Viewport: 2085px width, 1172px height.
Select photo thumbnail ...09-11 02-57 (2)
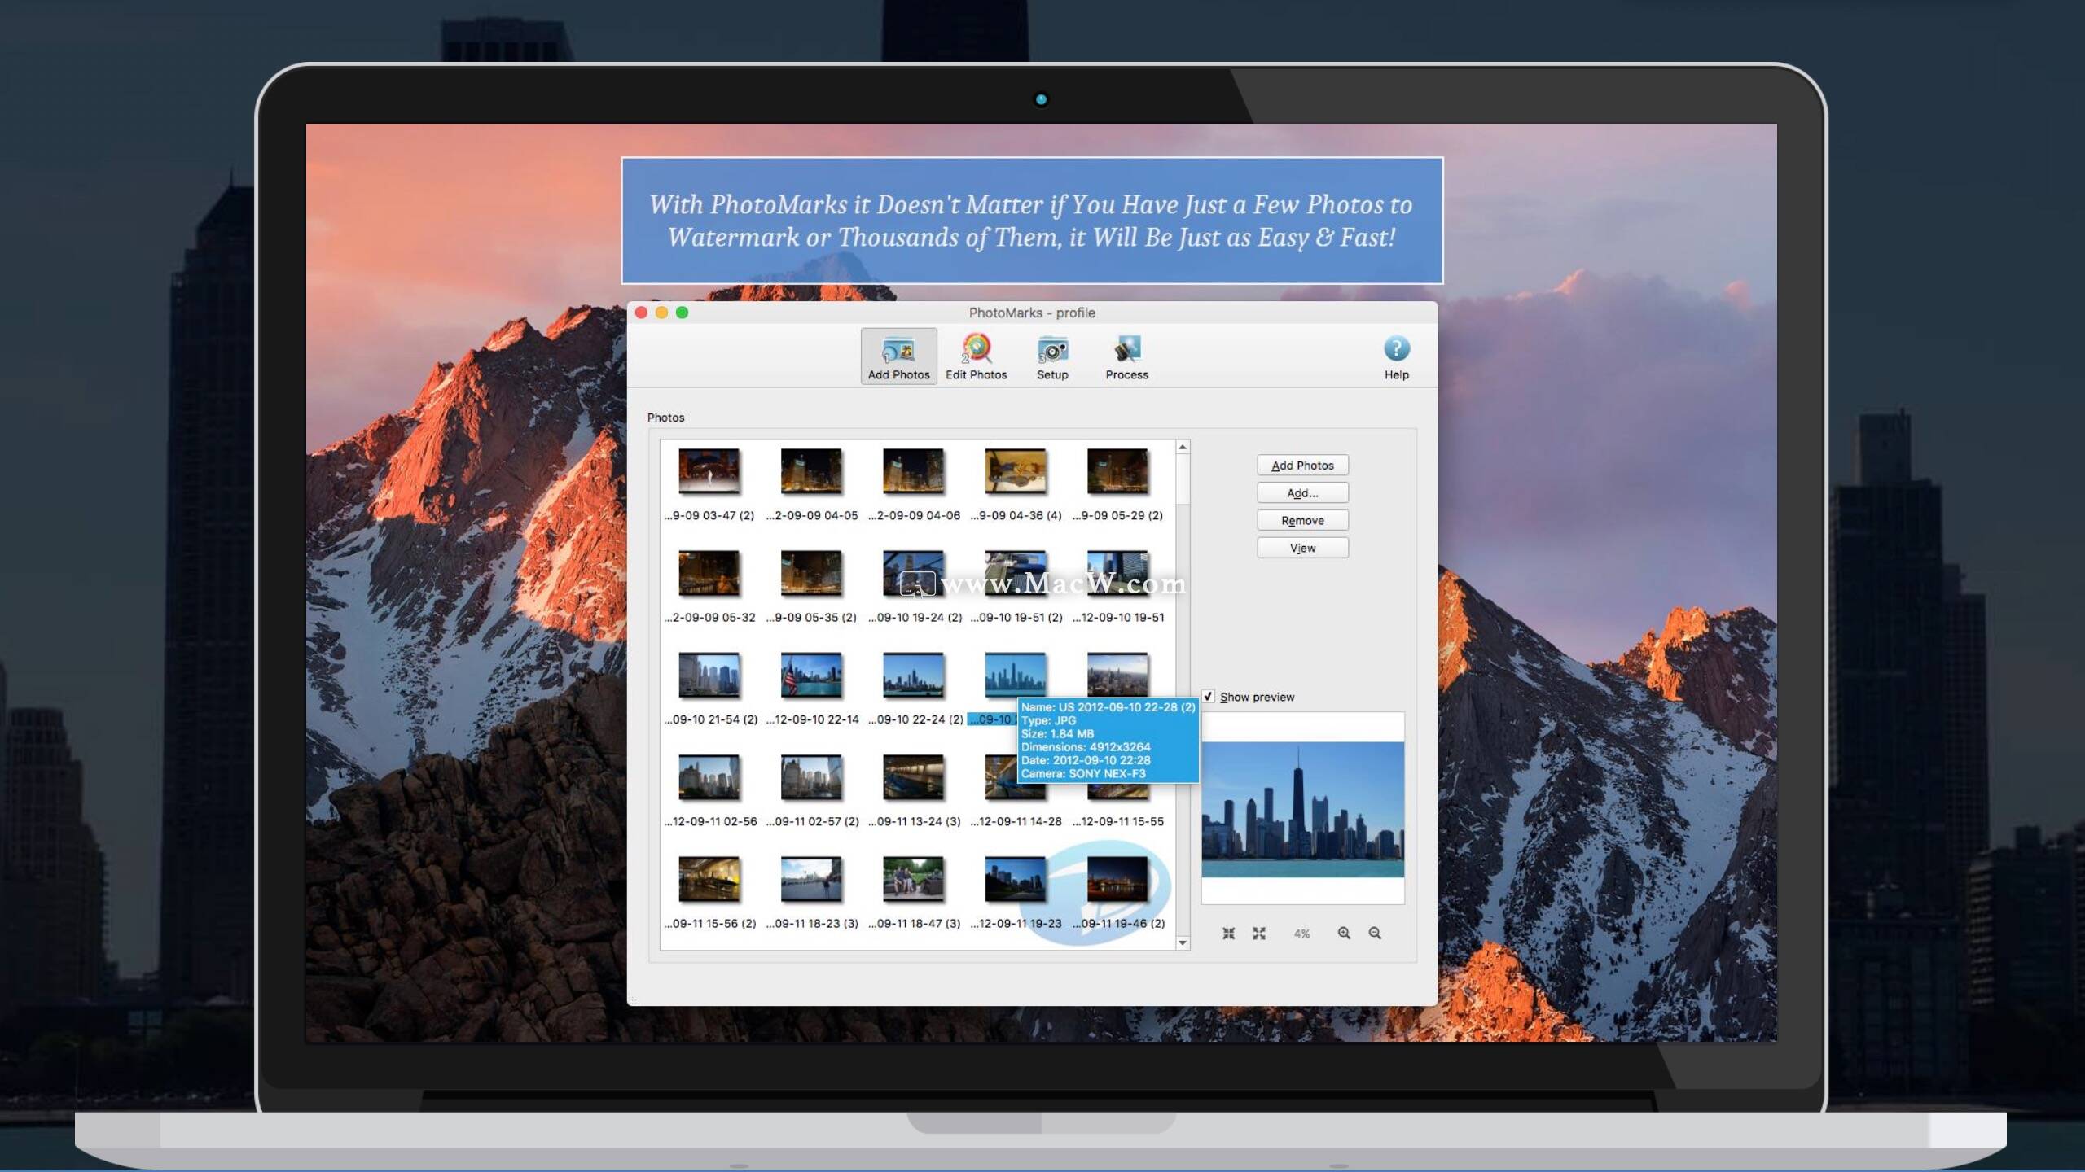pyautogui.click(x=811, y=776)
